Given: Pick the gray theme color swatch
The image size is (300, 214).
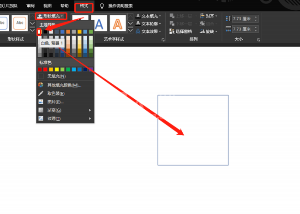Looking at the screenshot, I should 74,32.
